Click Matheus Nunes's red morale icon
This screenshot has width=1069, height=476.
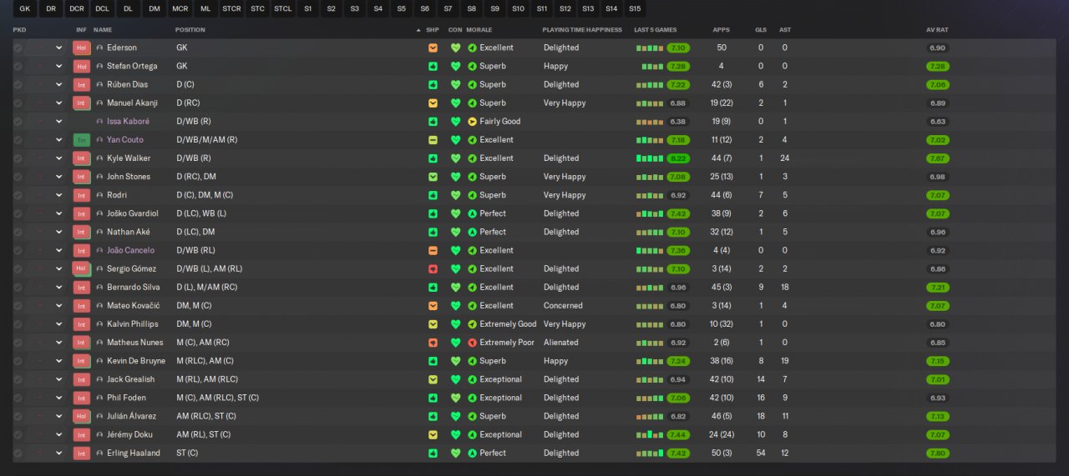pos(472,343)
